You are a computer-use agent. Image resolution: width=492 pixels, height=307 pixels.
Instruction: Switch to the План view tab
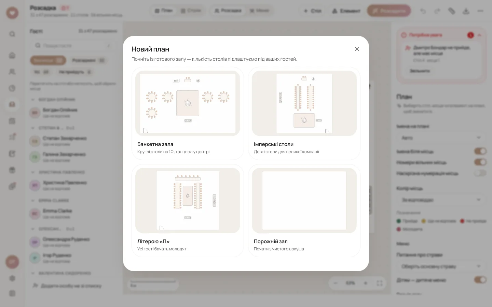tap(164, 11)
